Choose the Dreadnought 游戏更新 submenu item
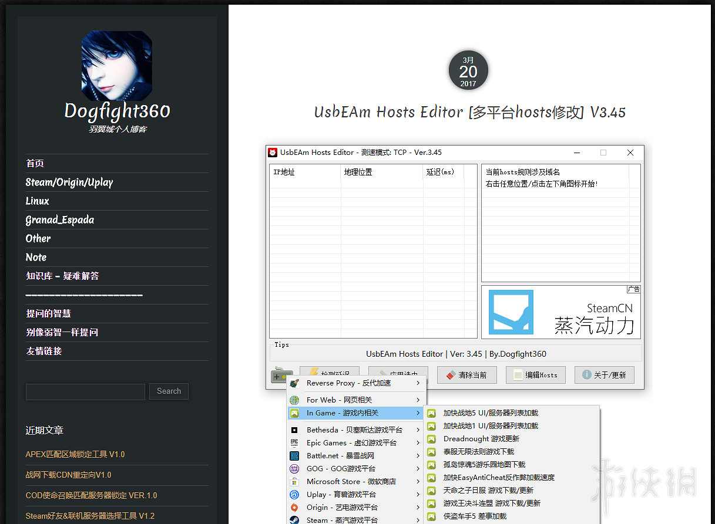Image resolution: width=715 pixels, height=524 pixels. (x=481, y=439)
